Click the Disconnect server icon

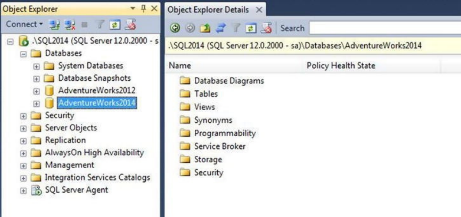[x=70, y=25]
